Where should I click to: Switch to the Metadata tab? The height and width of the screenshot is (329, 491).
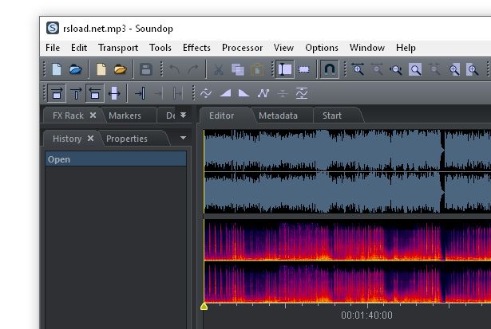click(x=278, y=116)
